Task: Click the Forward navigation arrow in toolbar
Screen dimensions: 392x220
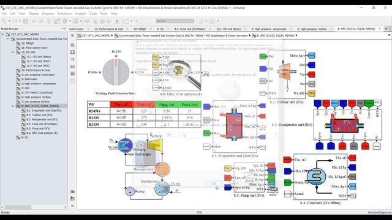Action: tap(41, 21)
